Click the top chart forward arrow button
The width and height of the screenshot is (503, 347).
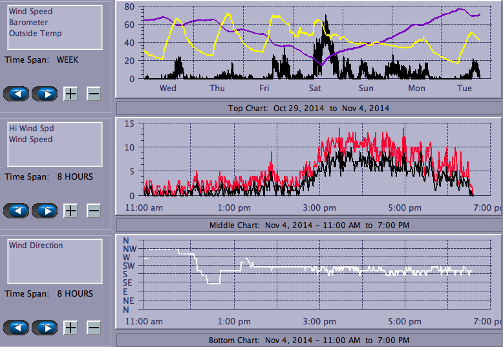click(45, 94)
